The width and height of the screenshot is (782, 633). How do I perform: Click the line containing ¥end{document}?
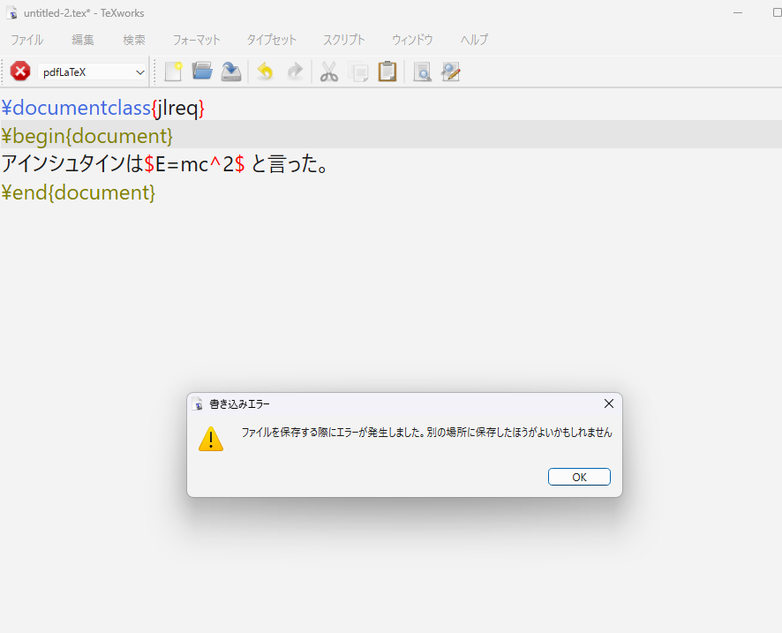79,192
